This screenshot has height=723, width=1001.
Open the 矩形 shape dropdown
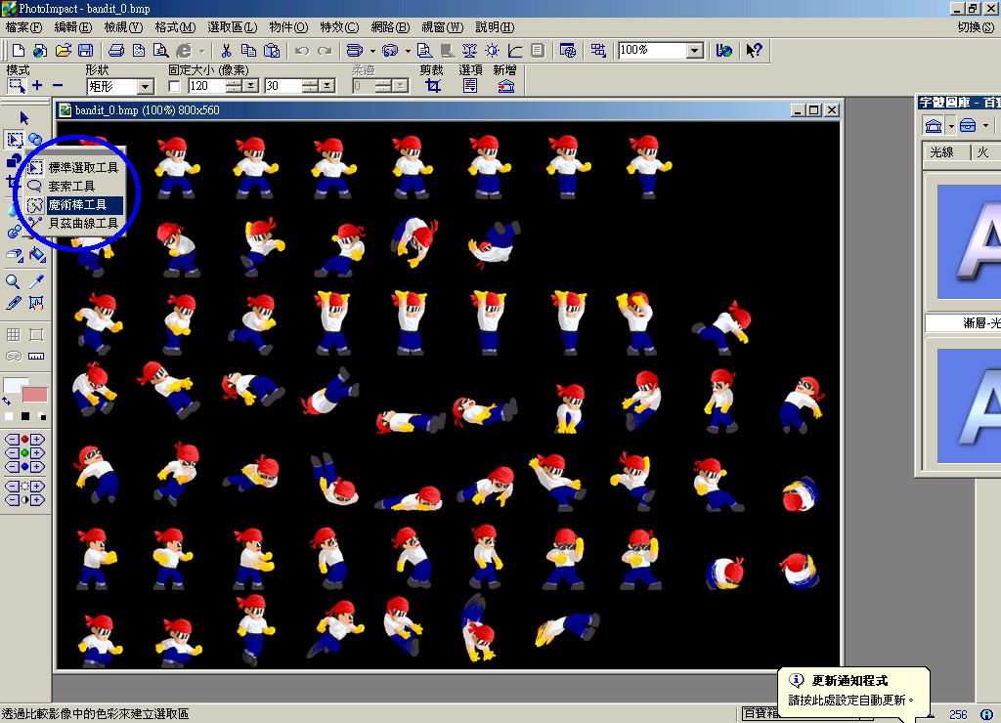[x=146, y=86]
